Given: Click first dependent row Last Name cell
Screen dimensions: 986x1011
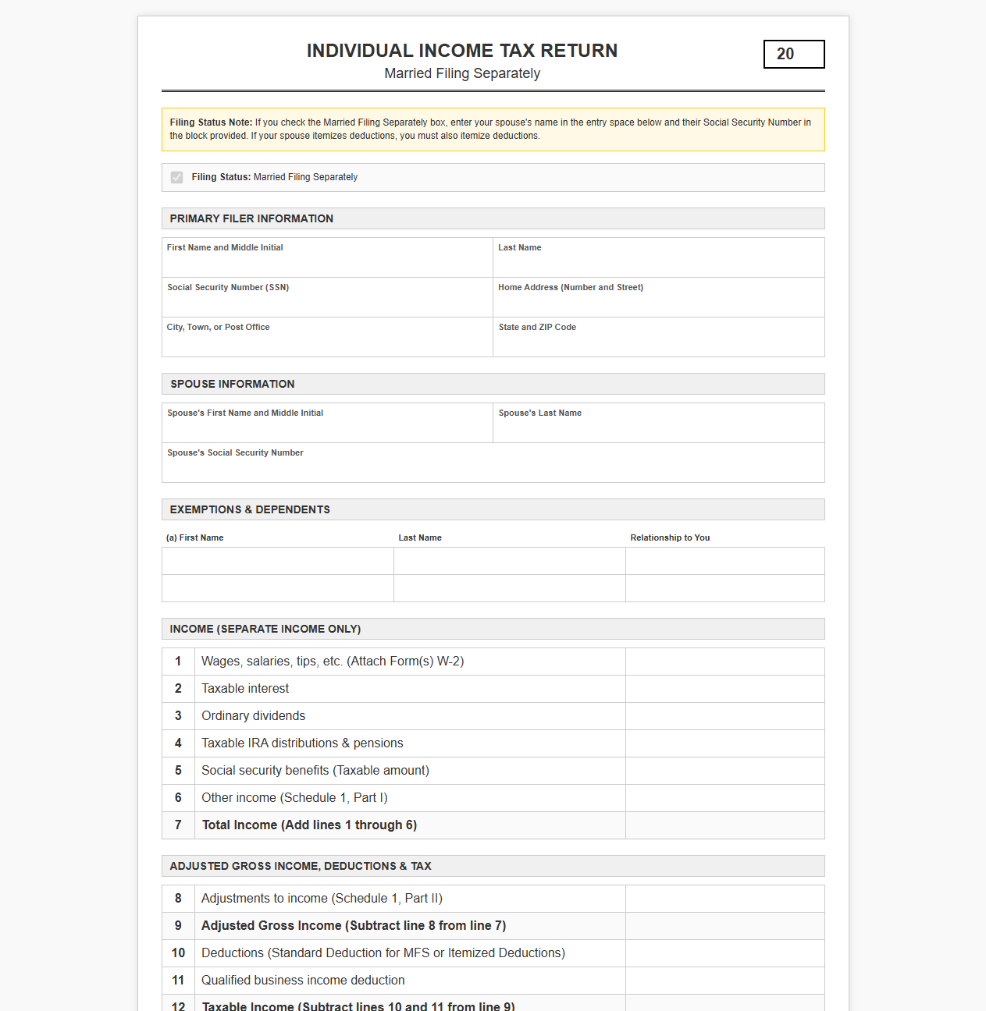Looking at the screenshot, I should [x=510, y=561].
